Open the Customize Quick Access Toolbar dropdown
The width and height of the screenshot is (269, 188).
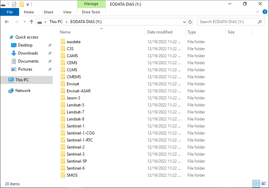28,4
